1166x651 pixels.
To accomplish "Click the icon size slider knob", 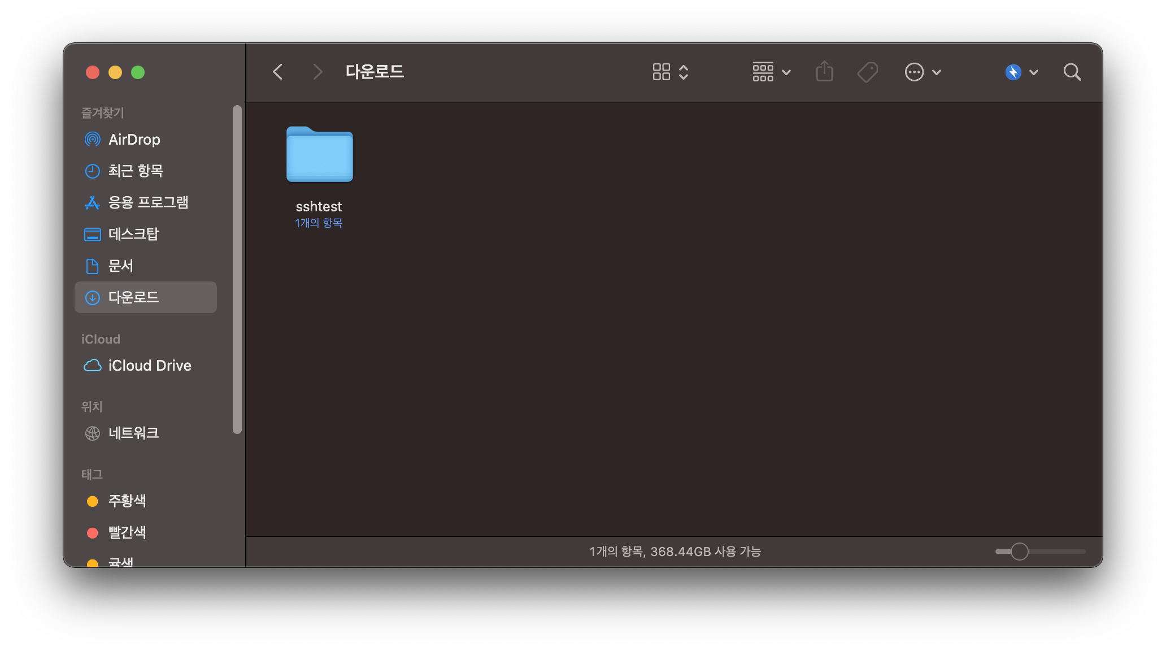I will pos(1019,551).
